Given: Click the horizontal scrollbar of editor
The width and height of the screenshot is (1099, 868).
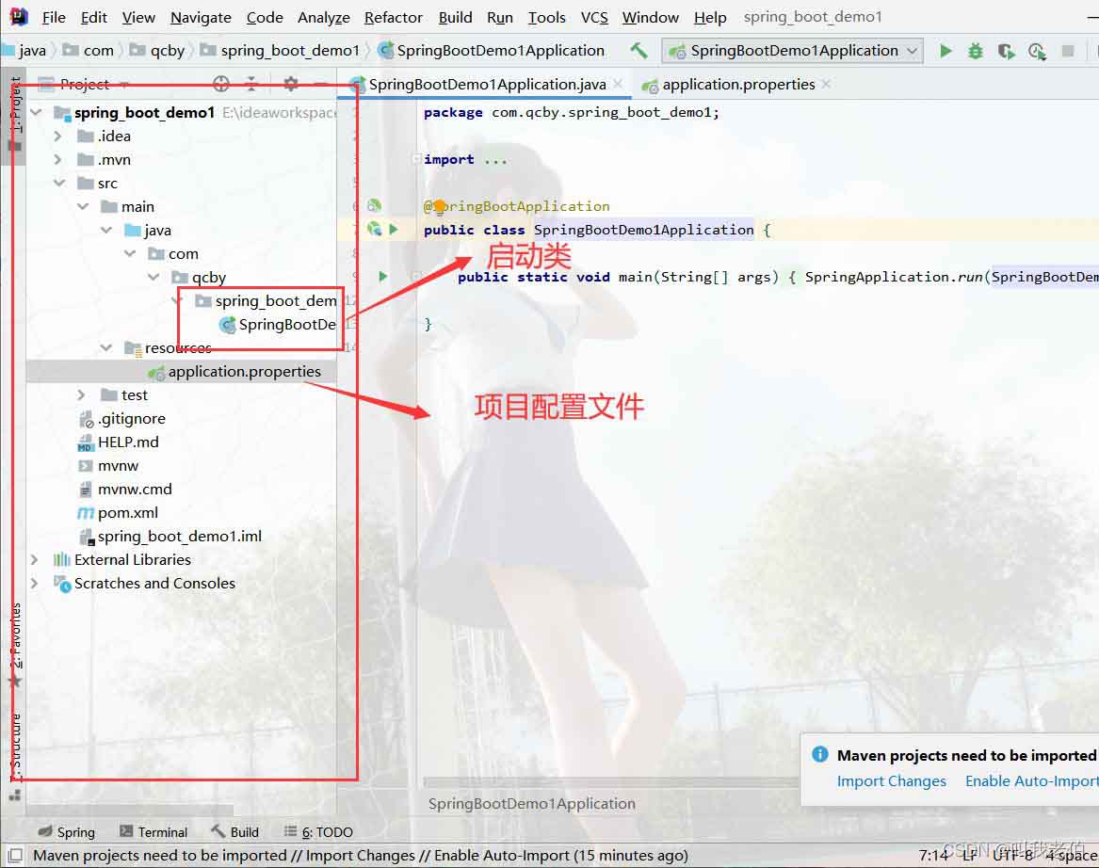Looking at the screenshot, I should coord(610,781).
